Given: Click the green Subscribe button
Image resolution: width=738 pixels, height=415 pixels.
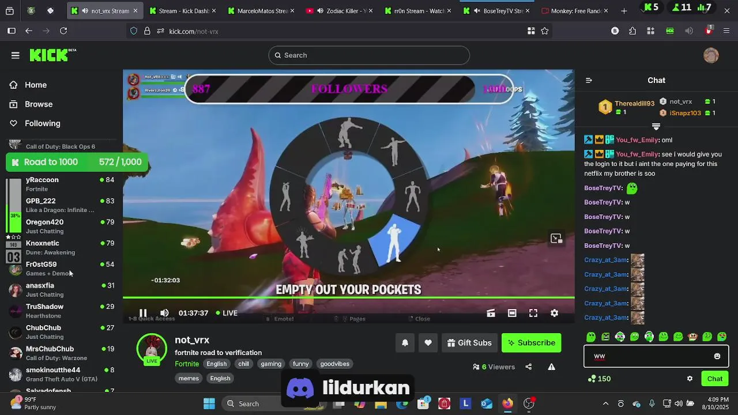Looking at the screenshot, I should tap(531, 343).
